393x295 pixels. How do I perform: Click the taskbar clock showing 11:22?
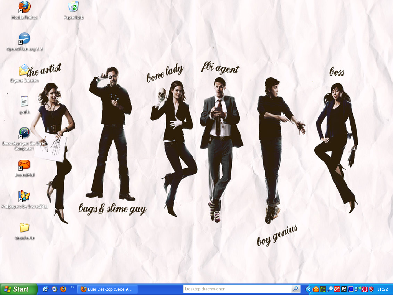[383, 289]
